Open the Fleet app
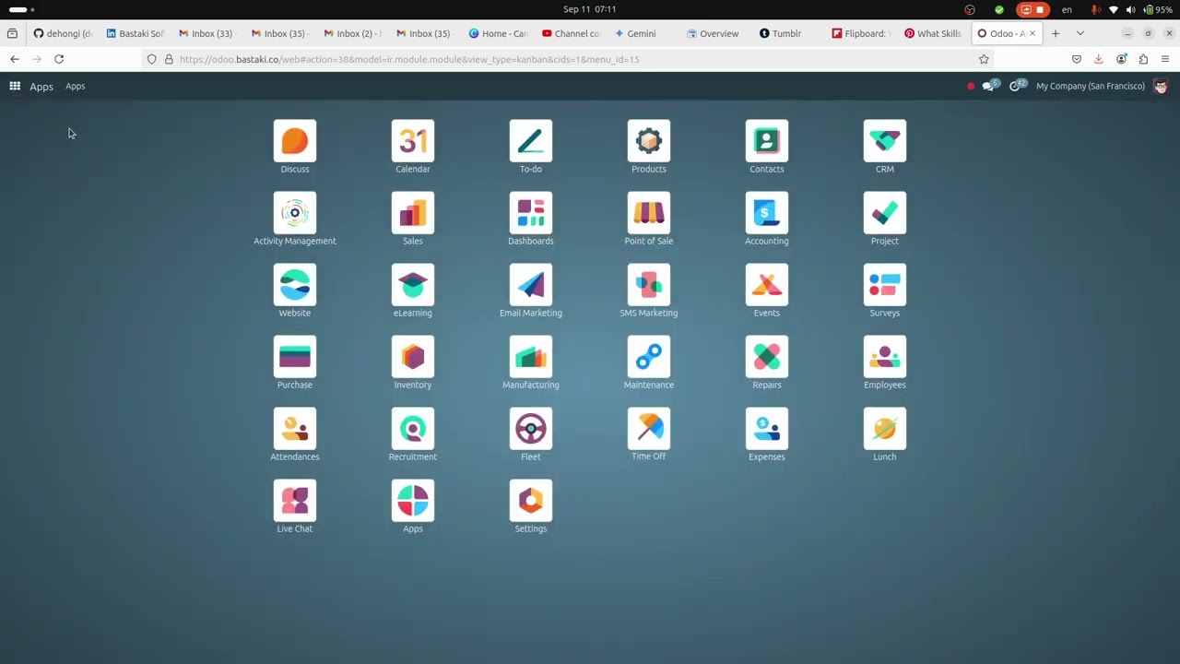Viewport: 1180px width, 664px height. pyautogui.click(x=531, y=429)
